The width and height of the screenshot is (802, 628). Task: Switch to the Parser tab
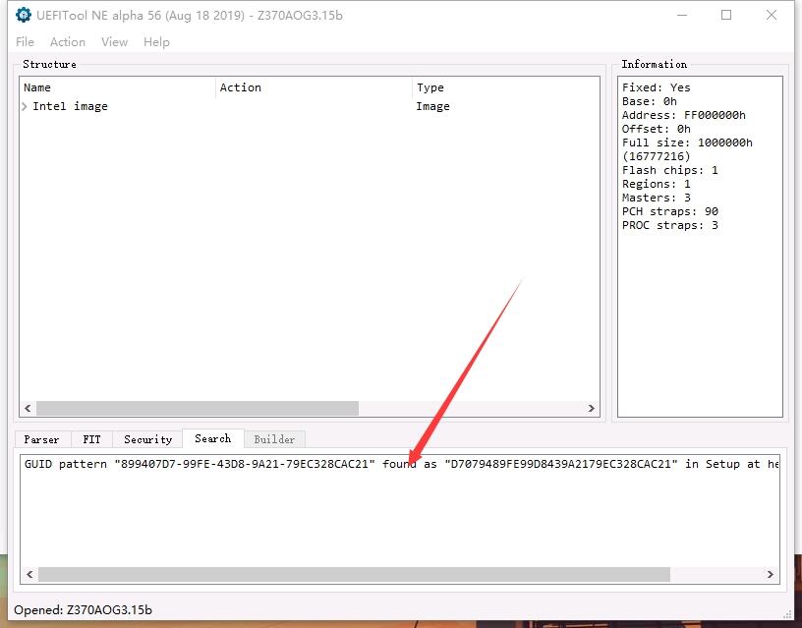[x=41, y=439]
